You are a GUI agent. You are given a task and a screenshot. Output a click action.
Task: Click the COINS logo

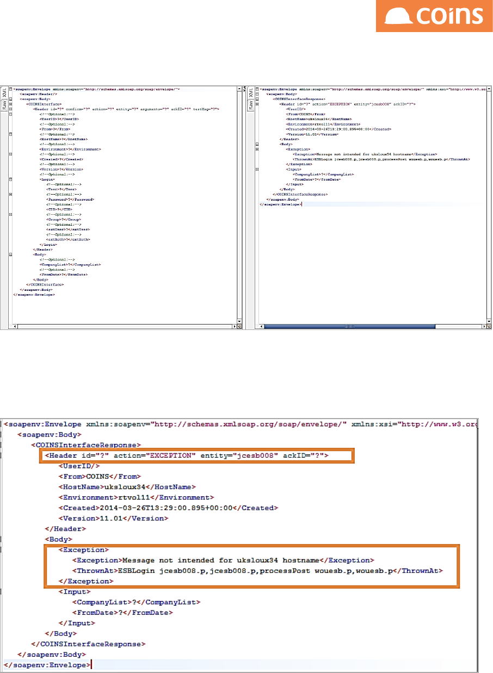[434, 16]
